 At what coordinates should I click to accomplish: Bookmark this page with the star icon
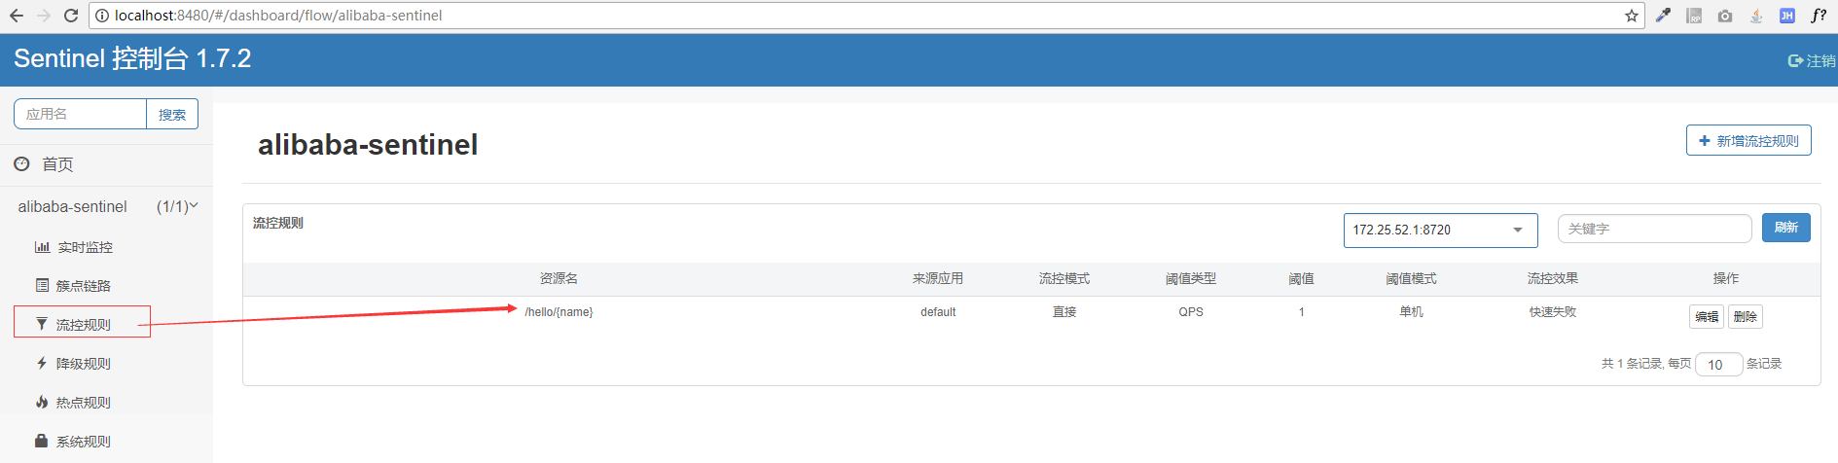(1632, 16)
